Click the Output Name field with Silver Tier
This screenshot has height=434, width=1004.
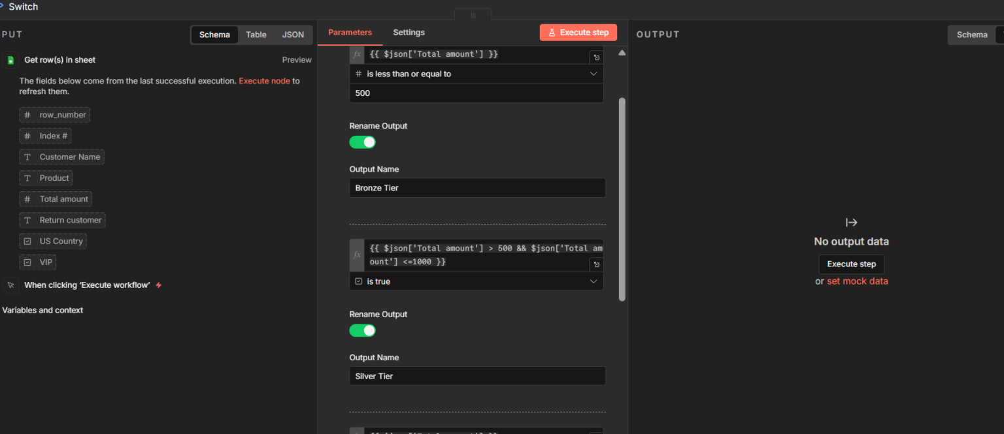(x=477, y=376)
